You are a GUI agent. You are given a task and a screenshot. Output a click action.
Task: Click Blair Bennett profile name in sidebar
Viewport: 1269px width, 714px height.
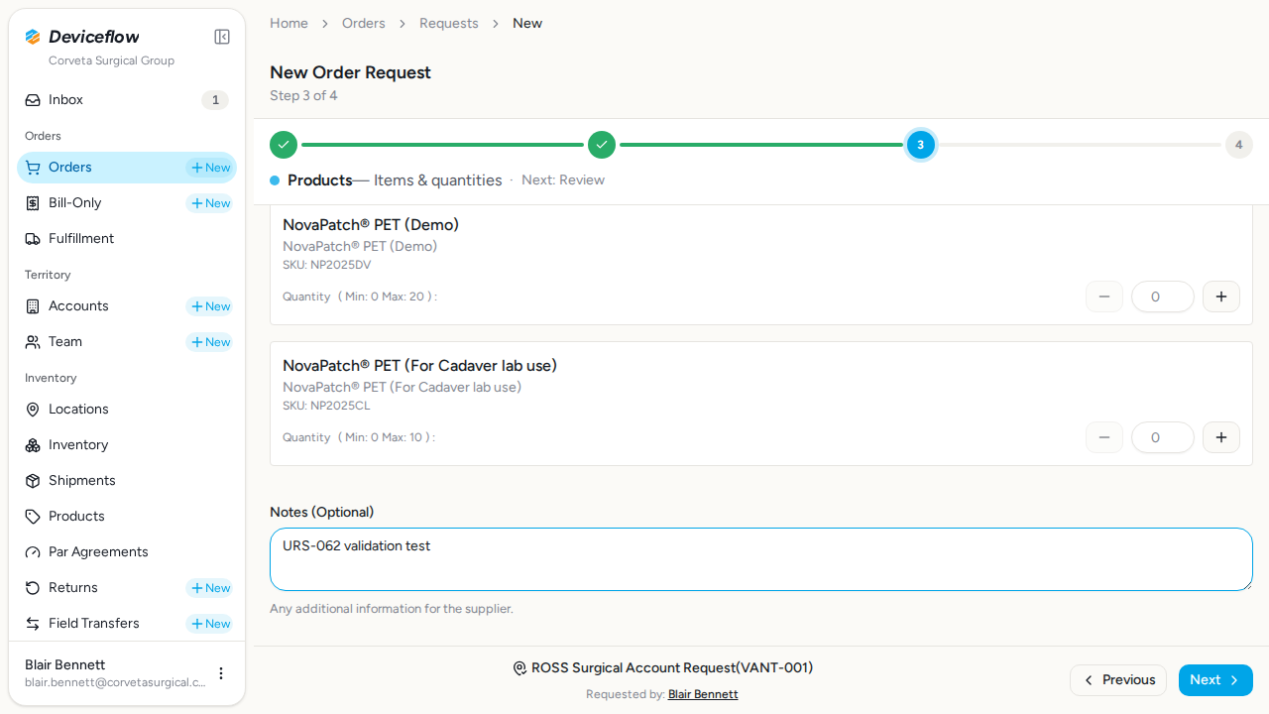[64, 664]
